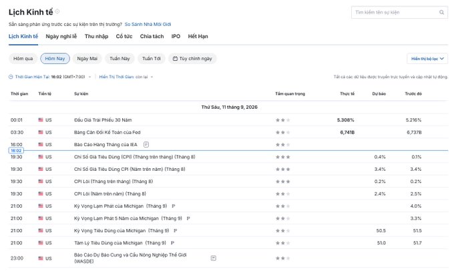Click the actual value 5.308%
Screen dimensions: 454x273
(345, 120)
